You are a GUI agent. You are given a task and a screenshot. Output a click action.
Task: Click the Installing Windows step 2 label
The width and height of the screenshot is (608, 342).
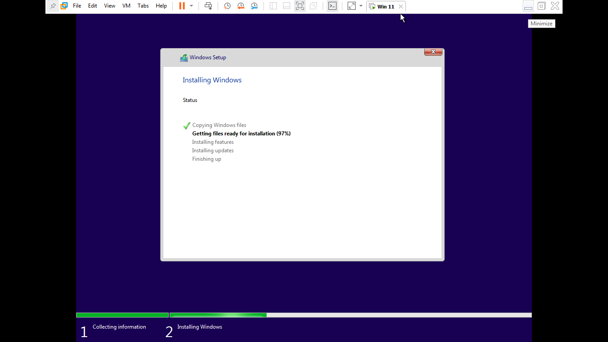[x=200, y=327]
